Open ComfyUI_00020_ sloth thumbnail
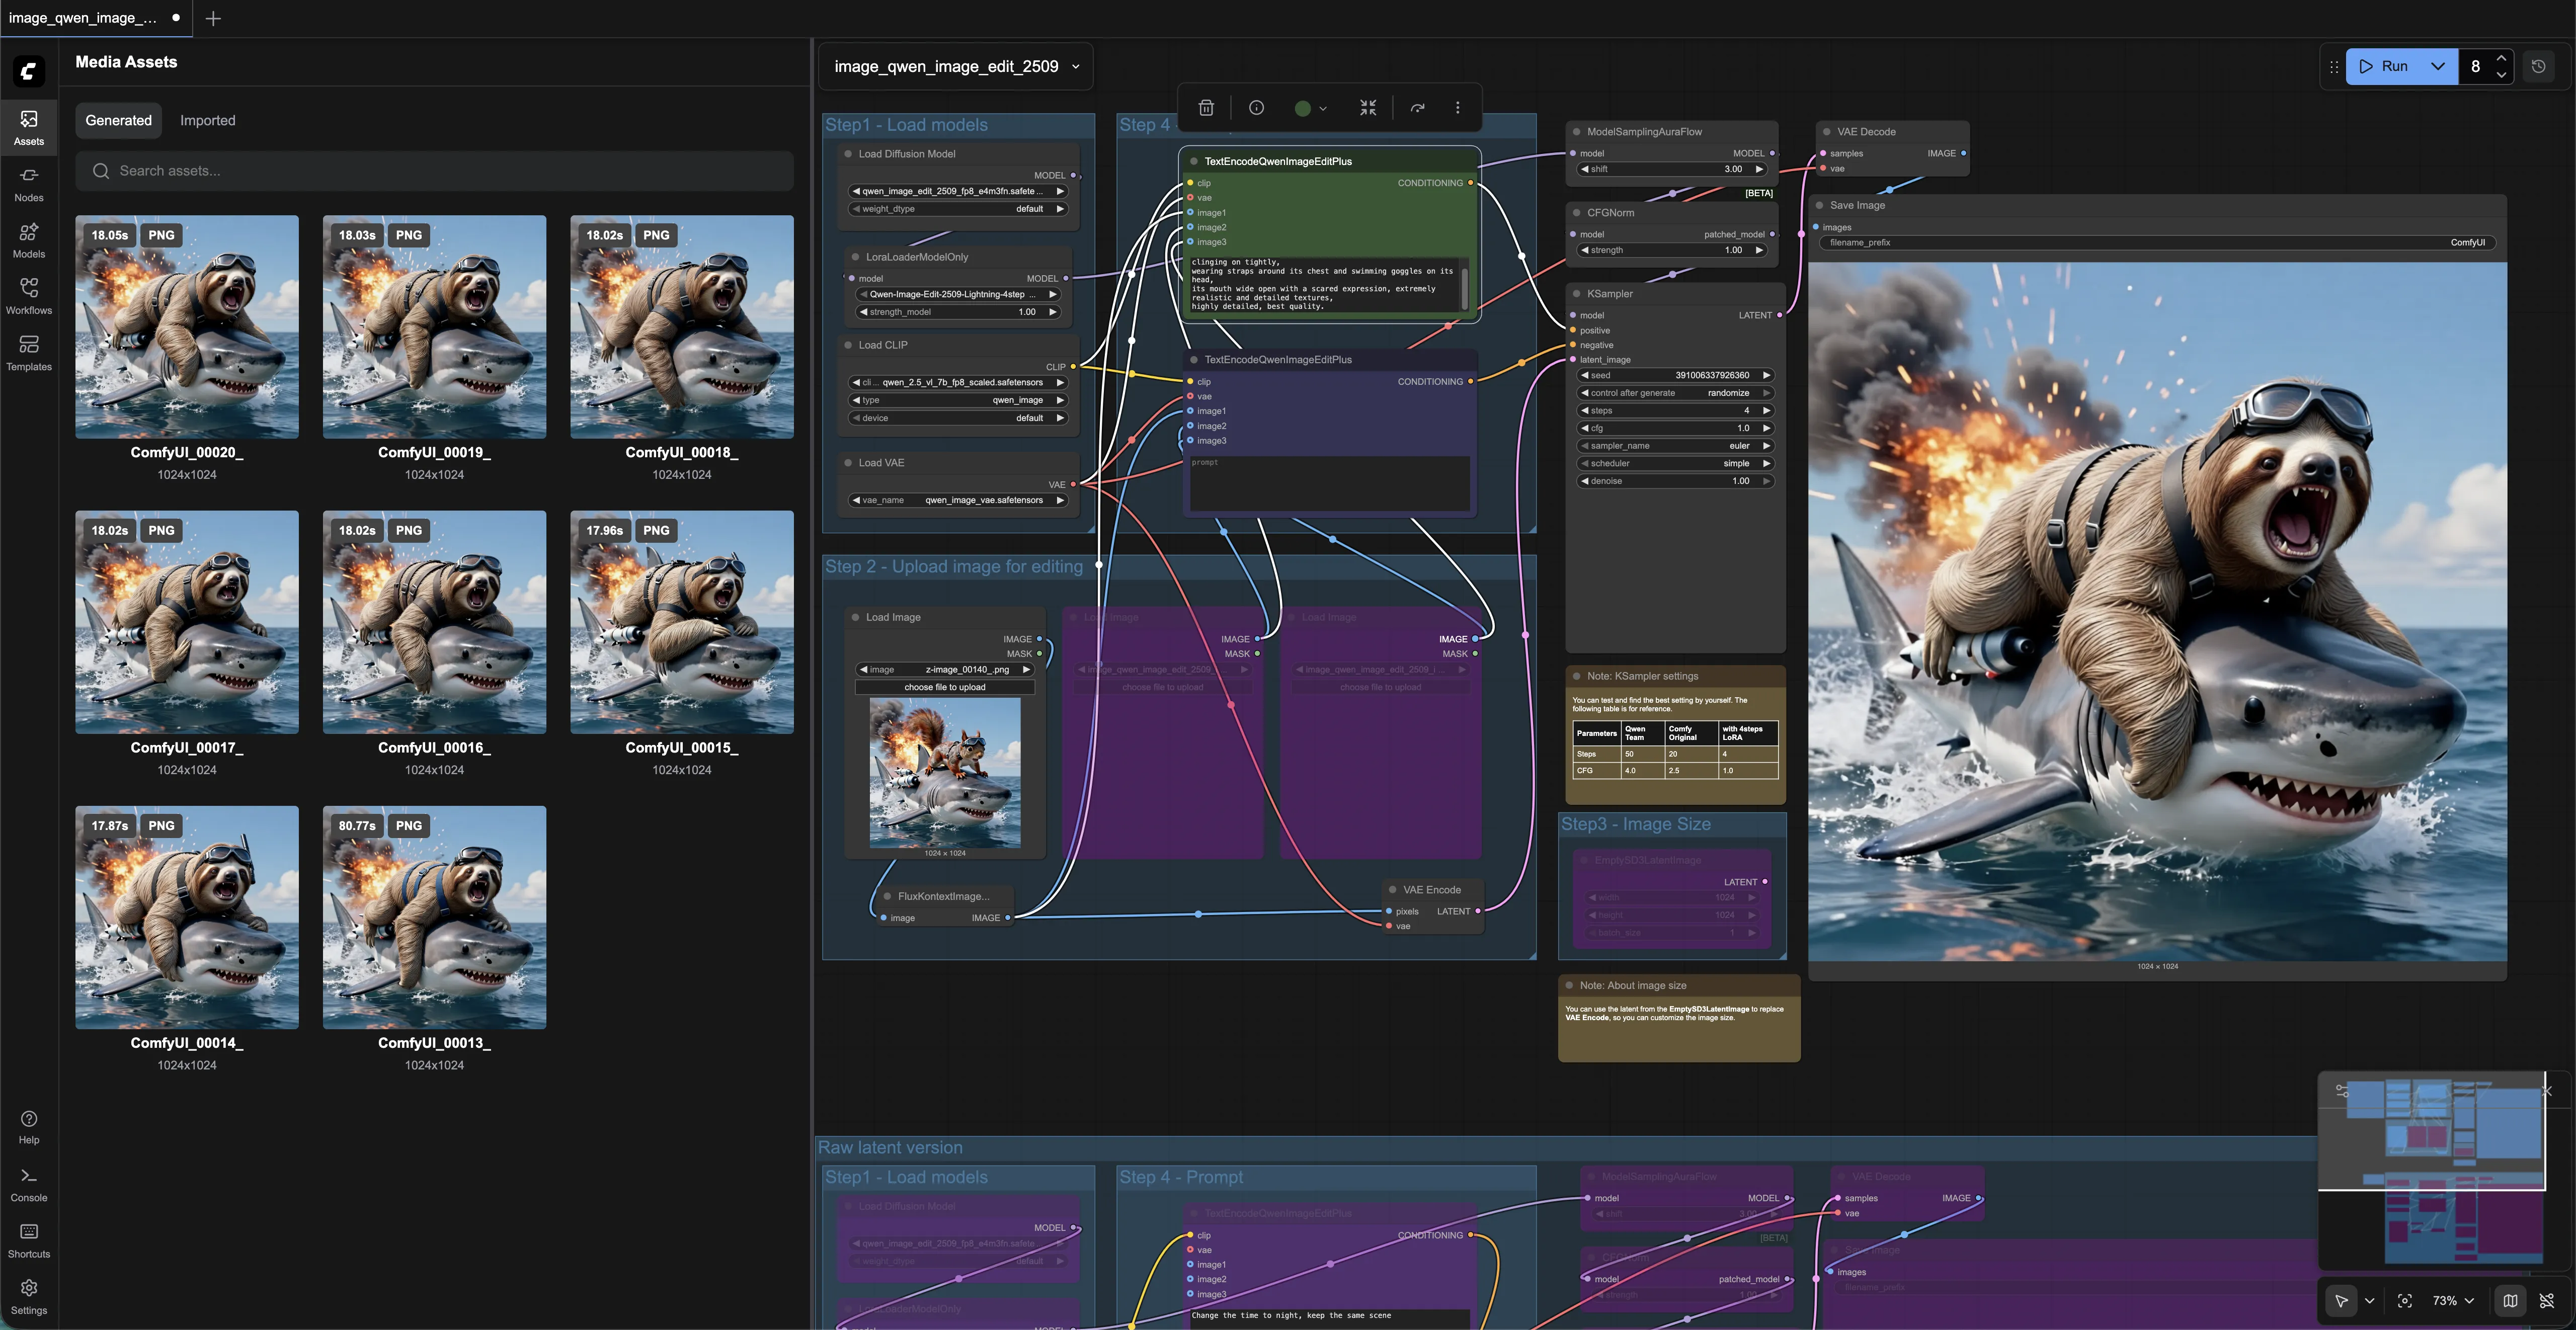The width and height of the screenshot is (2576, 1330). 187,326
